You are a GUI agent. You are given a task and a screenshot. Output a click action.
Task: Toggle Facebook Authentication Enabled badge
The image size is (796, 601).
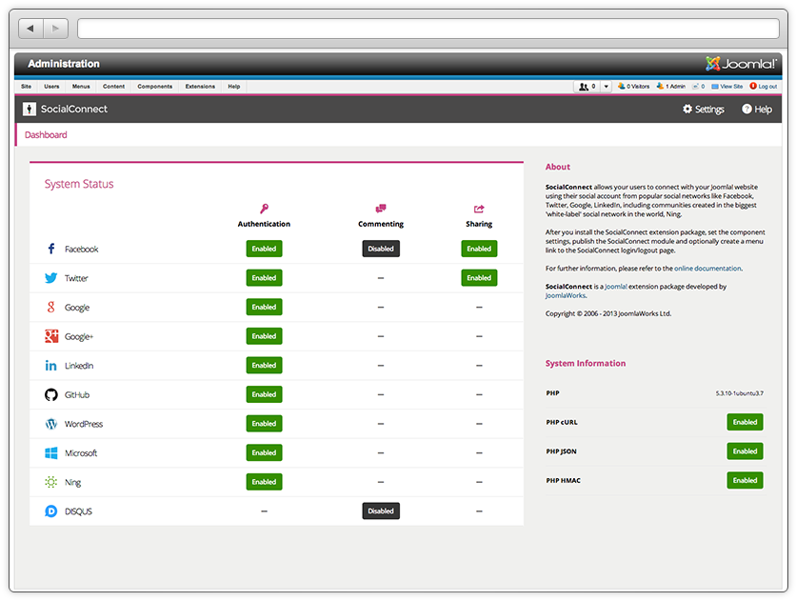click(264, 249)
